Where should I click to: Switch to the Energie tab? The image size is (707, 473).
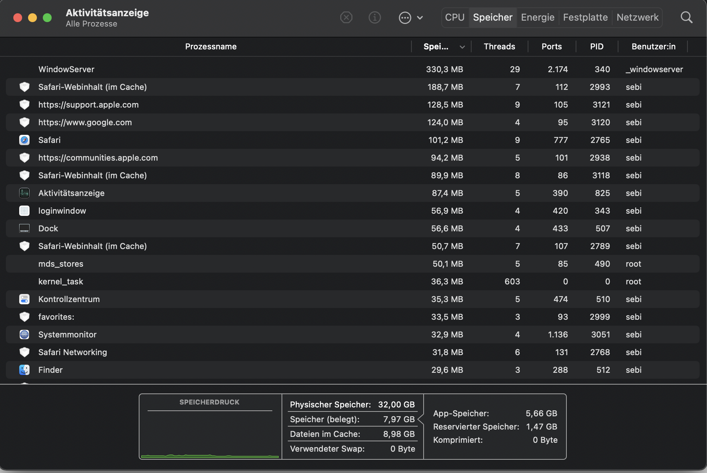click(x=538, y=17)
